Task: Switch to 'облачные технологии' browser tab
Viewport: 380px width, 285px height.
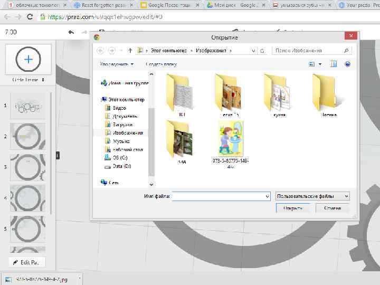Action: click(37, 5)
